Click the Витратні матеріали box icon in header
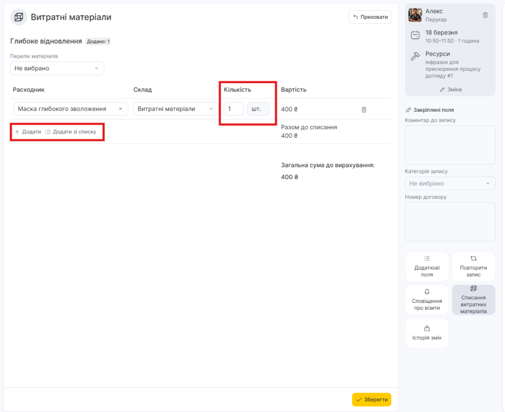This screenshot has height=412, width=505. [x=19, y=17]
